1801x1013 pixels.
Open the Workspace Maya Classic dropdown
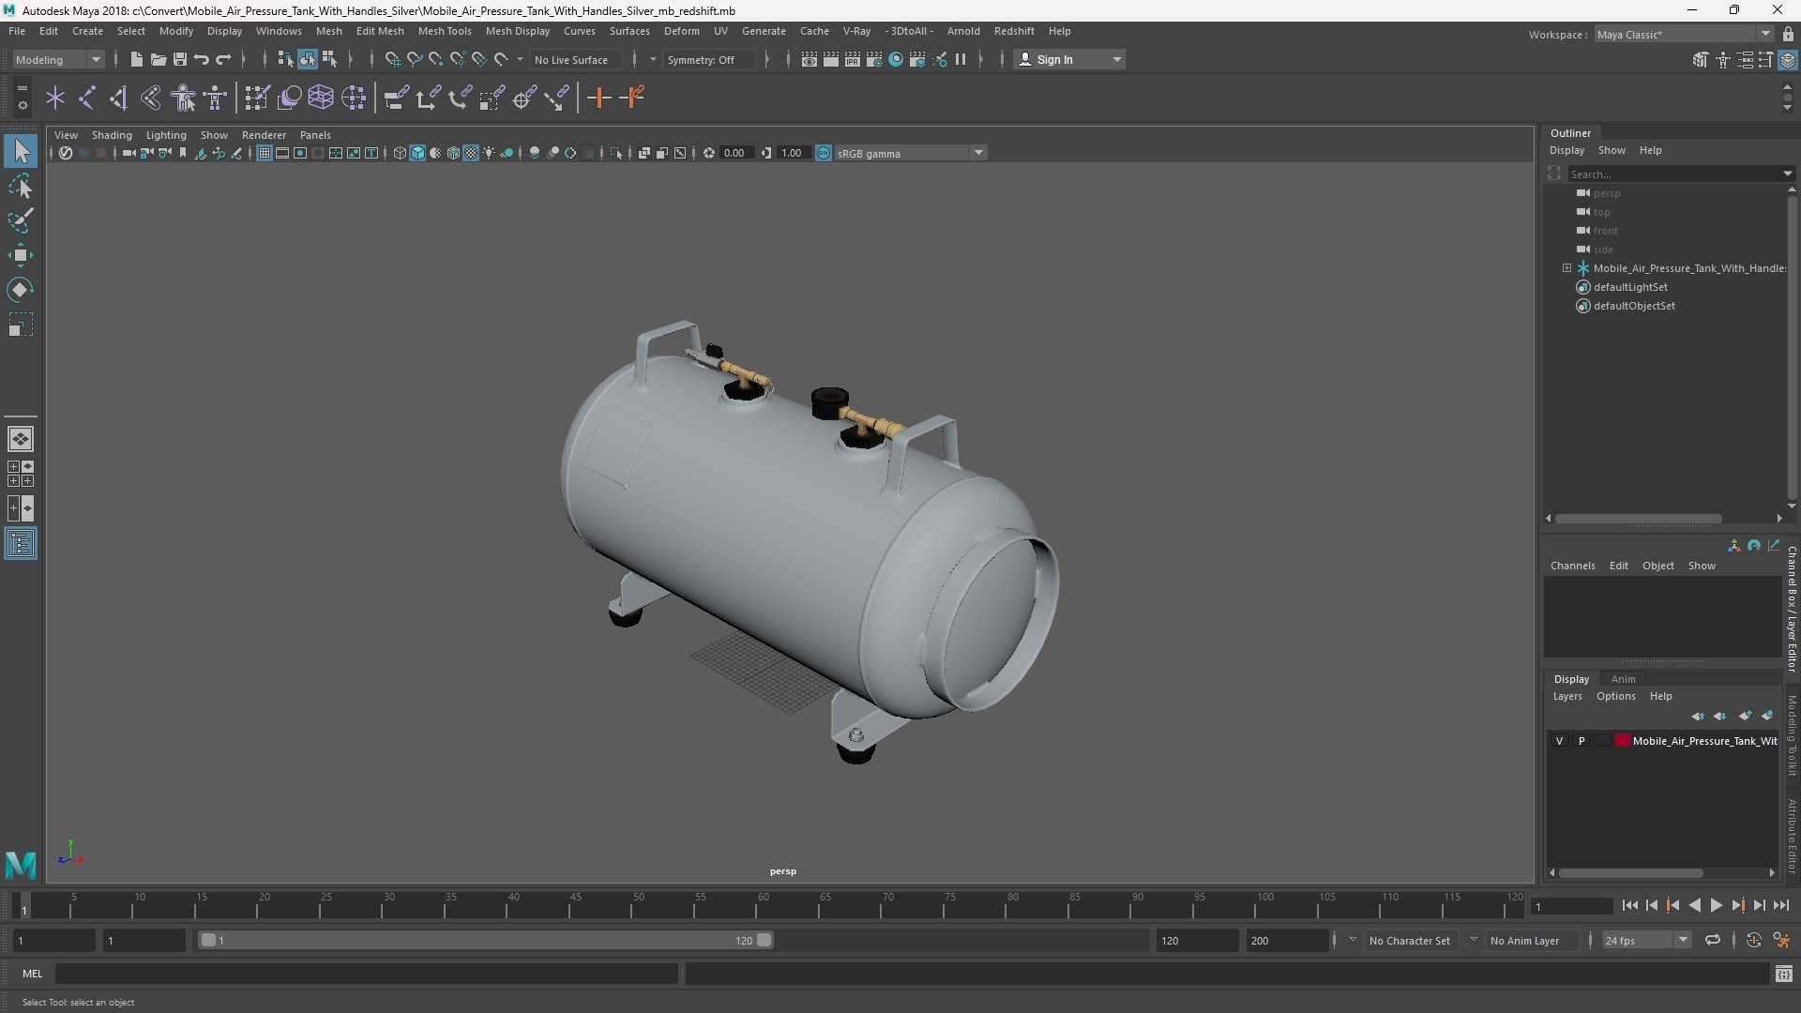pyautogui.click(x=1684, y=34)
